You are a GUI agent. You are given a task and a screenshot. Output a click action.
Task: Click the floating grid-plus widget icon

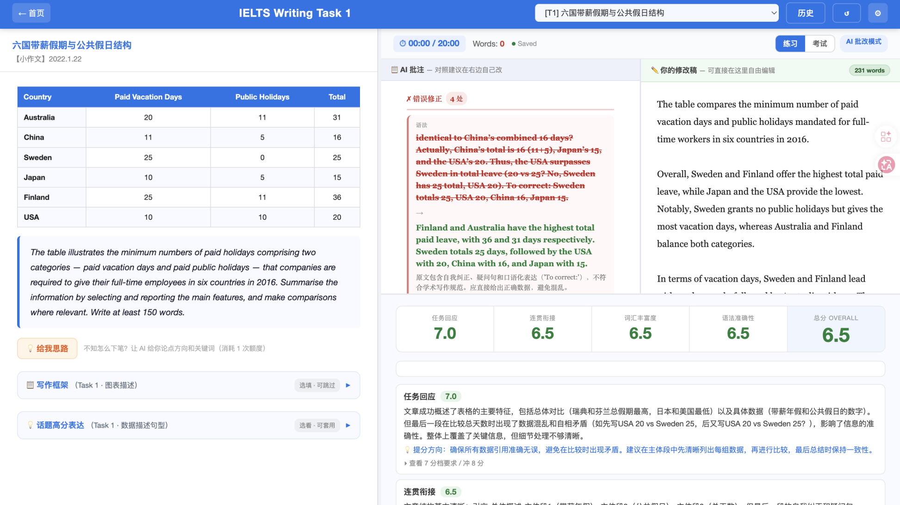[886, 136]
